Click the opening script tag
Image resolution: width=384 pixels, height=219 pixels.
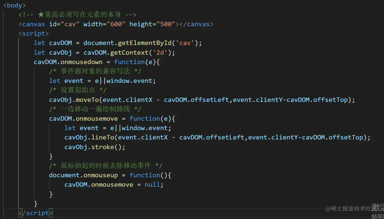34,34
